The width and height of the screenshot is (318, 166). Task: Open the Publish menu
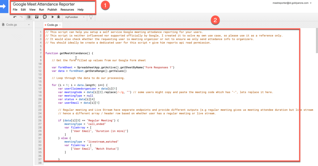52,10
